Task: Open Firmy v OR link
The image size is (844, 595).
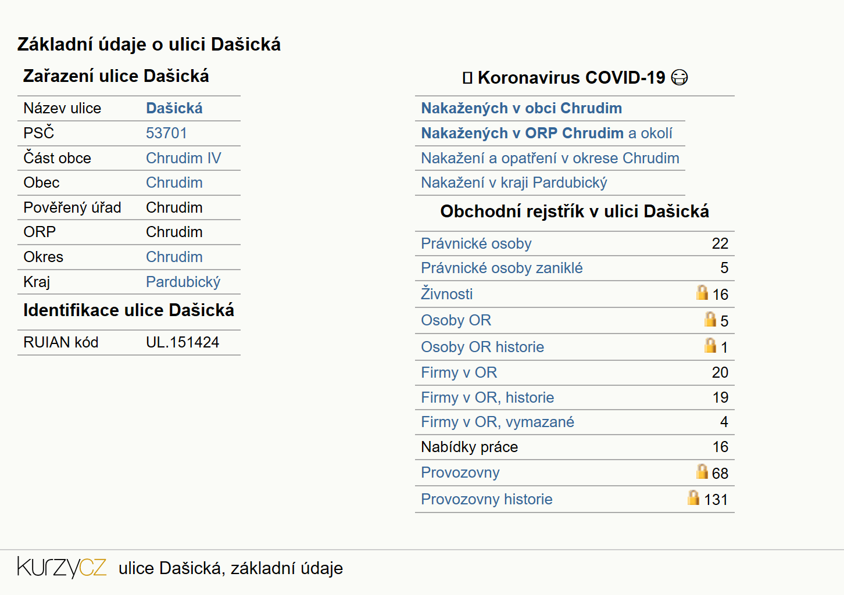Action: pyautogui.click(x=459, y=372)
